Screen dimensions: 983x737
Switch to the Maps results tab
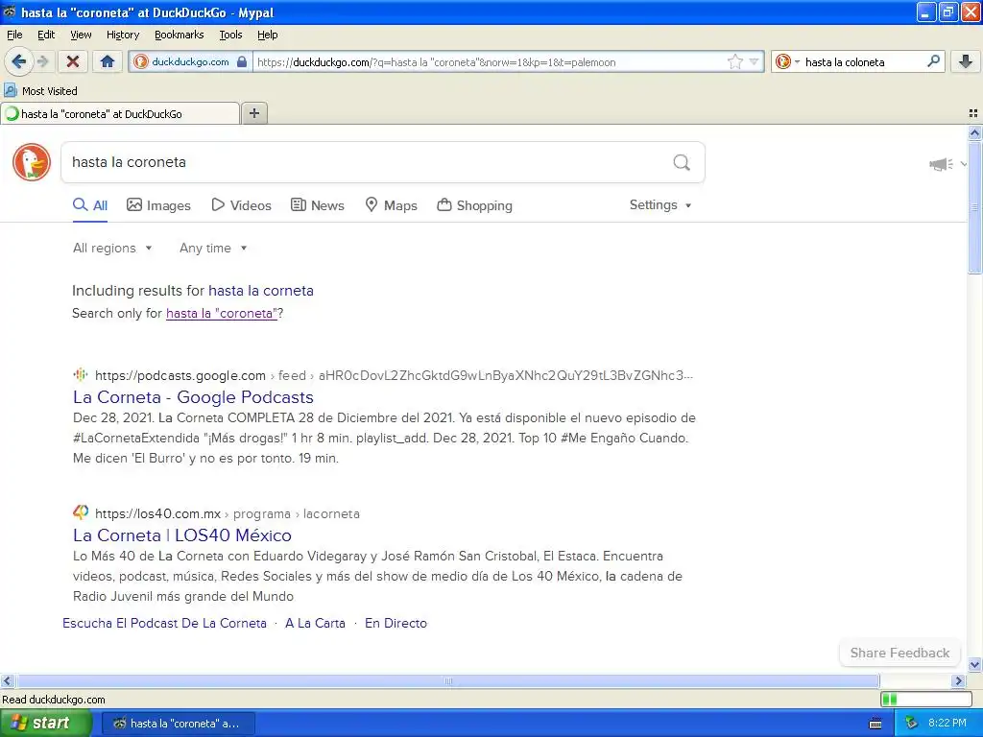click(392, 205)
